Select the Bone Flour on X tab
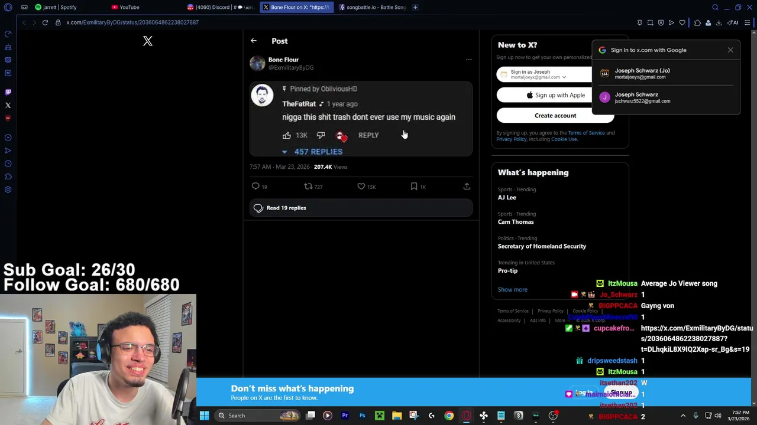Image resolution: width=757 pixels, height=425 pixels. point(296,7)
